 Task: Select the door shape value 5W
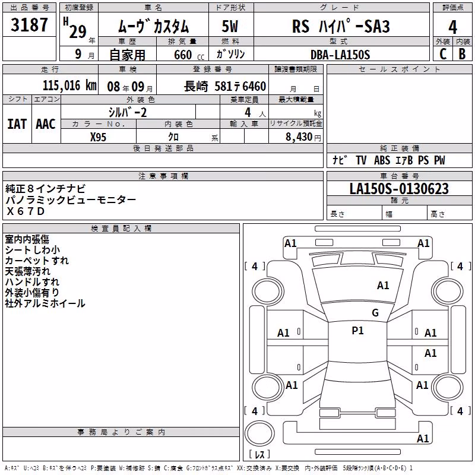pos(230,26)
